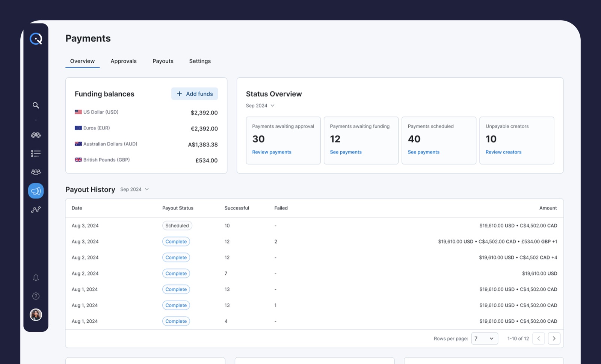Open the user profile avatar
The image size is (601, 364).
pyautogui.click(x=36, y=315)
